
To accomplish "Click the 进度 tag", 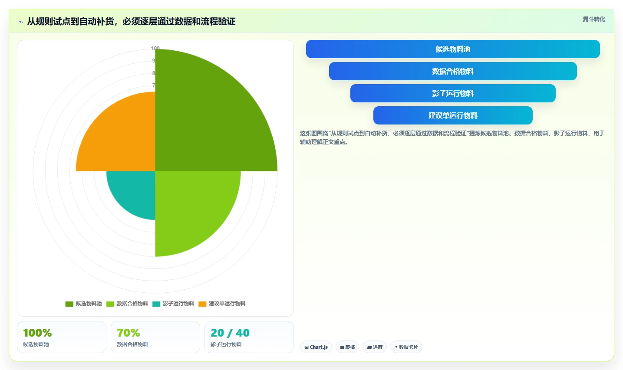I will pos(375,347).
